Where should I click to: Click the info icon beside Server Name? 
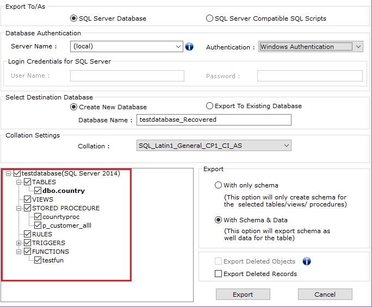click(x=189, y=47)
